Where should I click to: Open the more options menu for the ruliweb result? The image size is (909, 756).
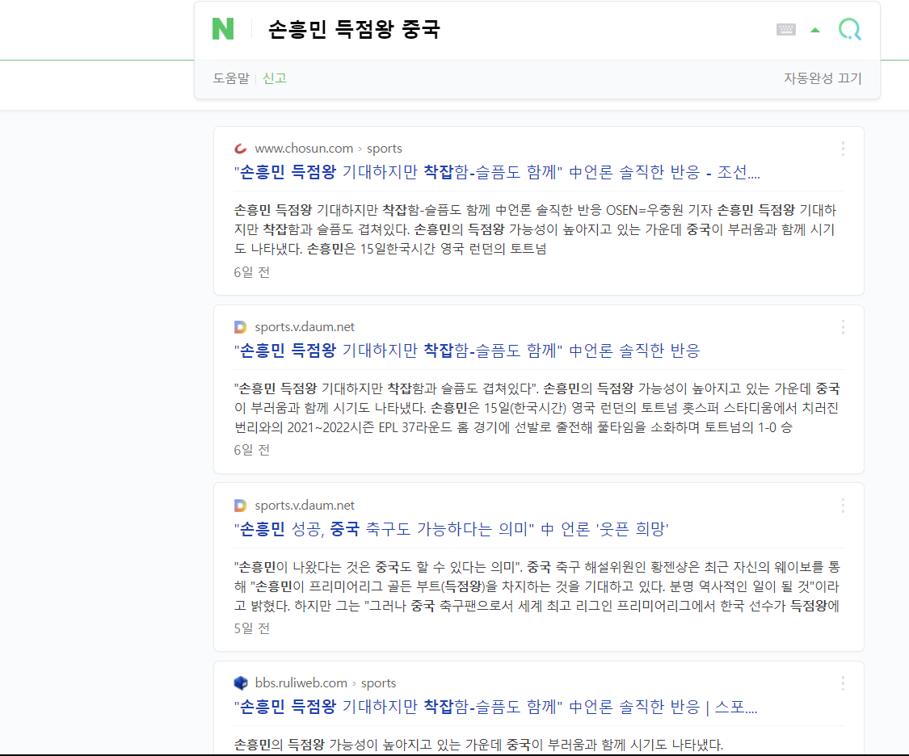[x=842, y=683]
